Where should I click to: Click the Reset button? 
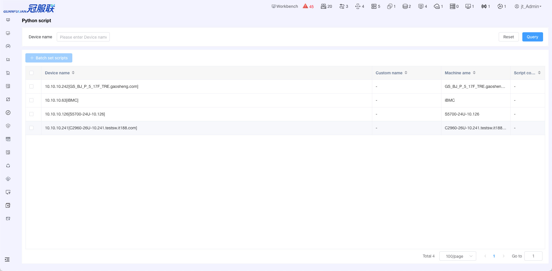[508, 37]
